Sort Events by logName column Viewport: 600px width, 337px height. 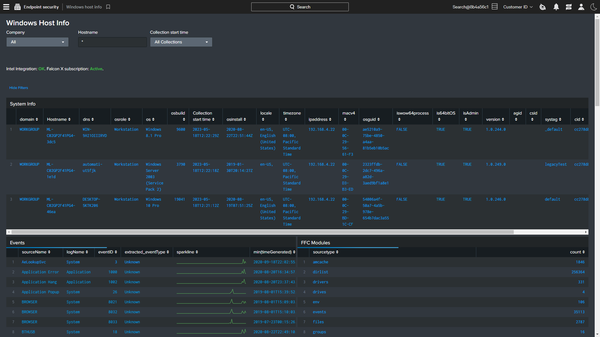(x=77, y=252)
